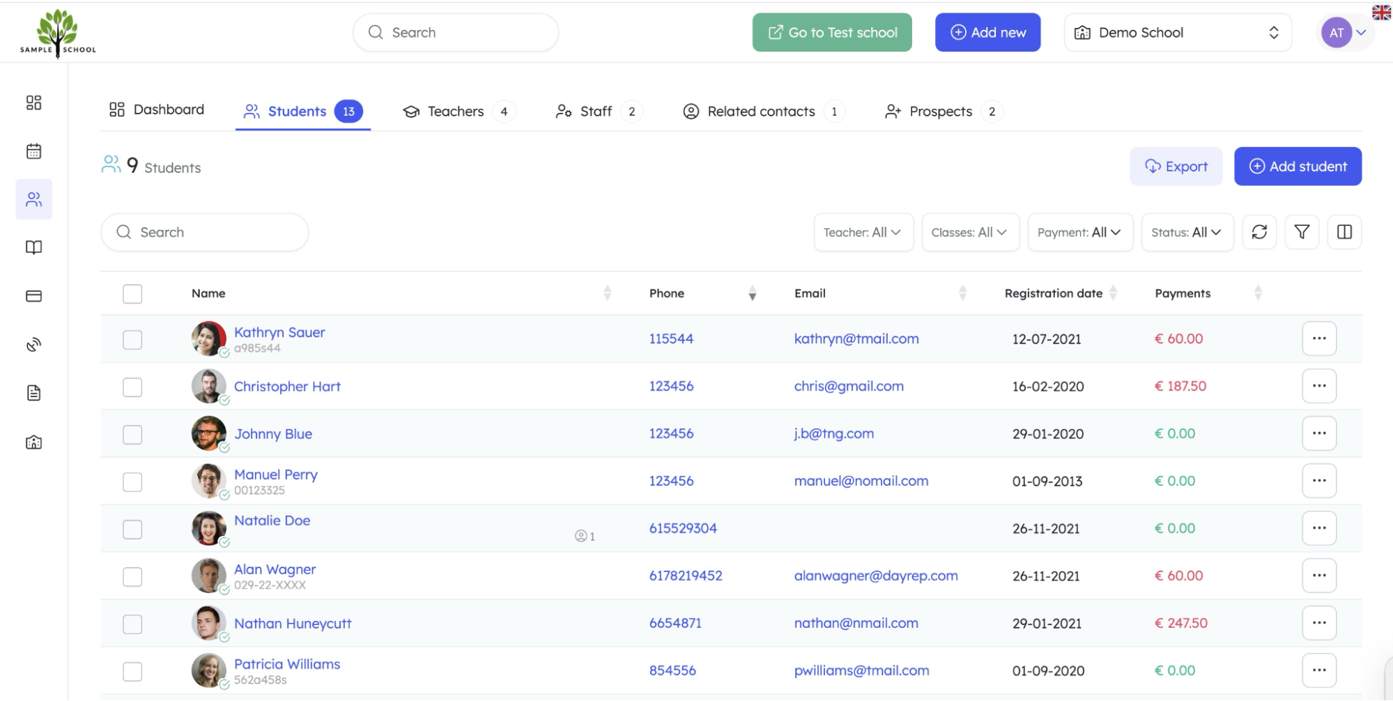This screenshot has height=701, width=1393.
Task: Click the refresh table icon
Action: click(1259, 232)
